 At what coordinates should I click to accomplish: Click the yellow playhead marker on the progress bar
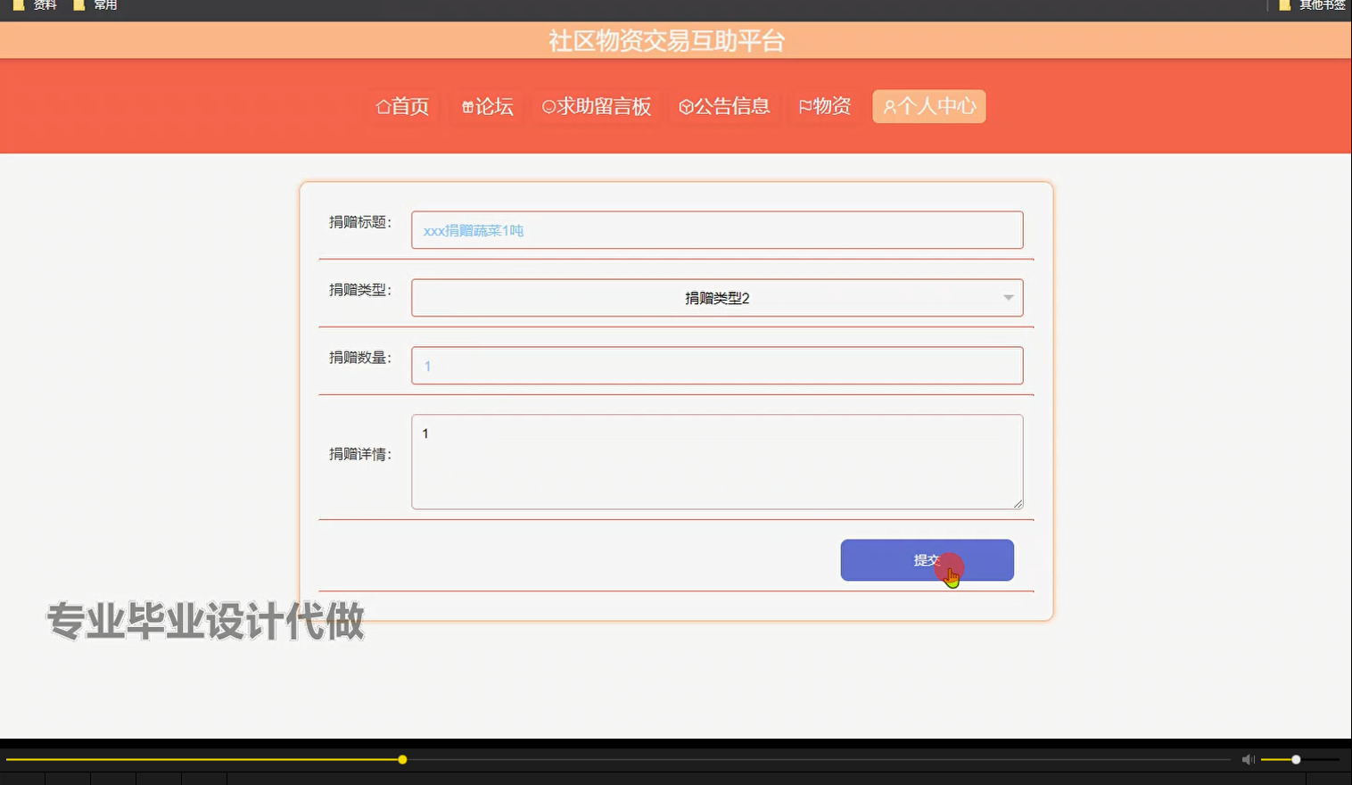(x=402, y=759)
